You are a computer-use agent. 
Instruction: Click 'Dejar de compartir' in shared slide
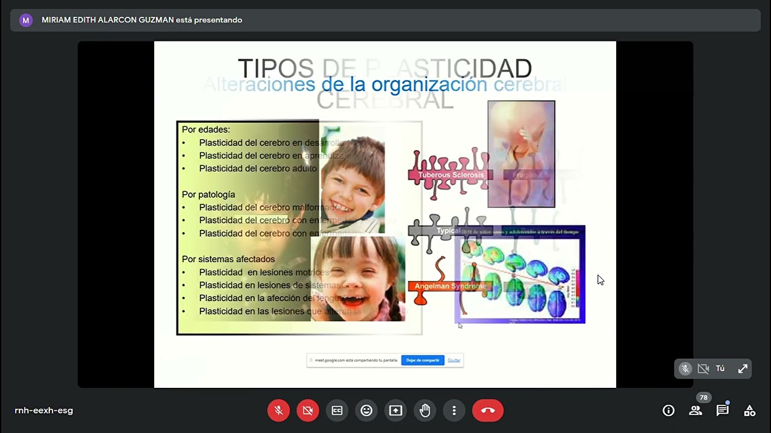click(x=423, y=360)
